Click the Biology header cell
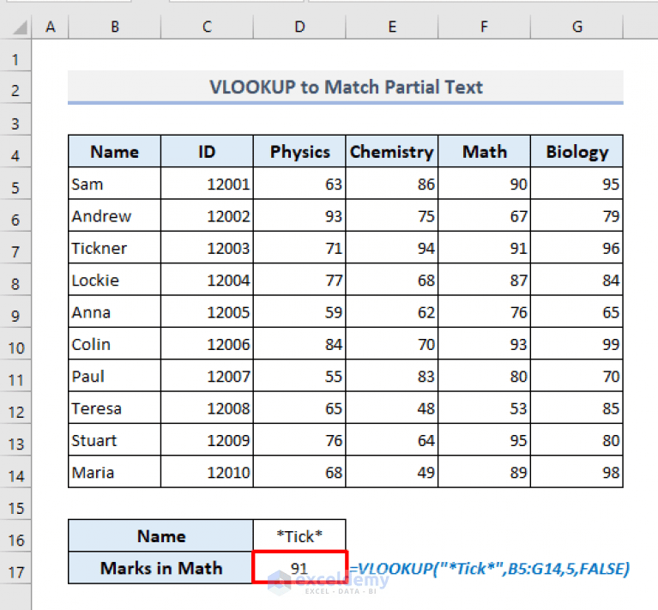The height and width of the screenshot is (610, 658). pos(577,152)
